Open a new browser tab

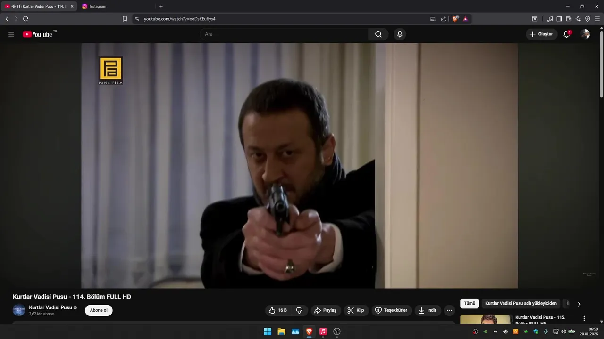tap(161, 6)
